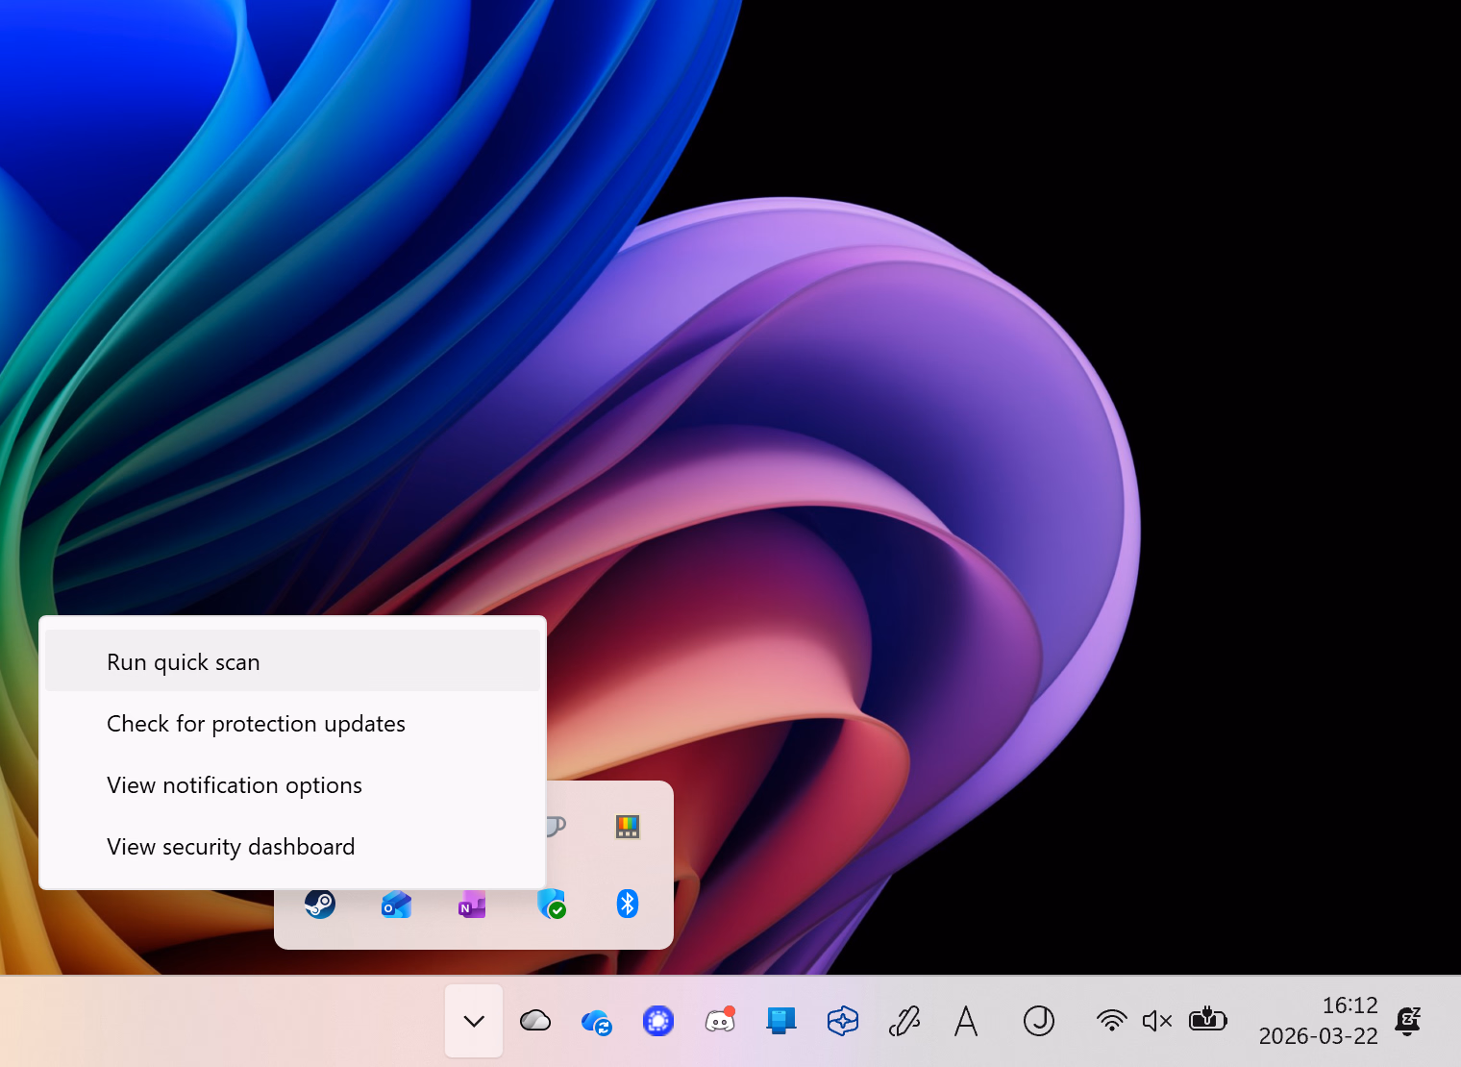The width and height of the screenshot is (1461, 1067).
Task: Select the Windows Ink pen icon
Action: pyautogui.click(x=904, y=1020)
